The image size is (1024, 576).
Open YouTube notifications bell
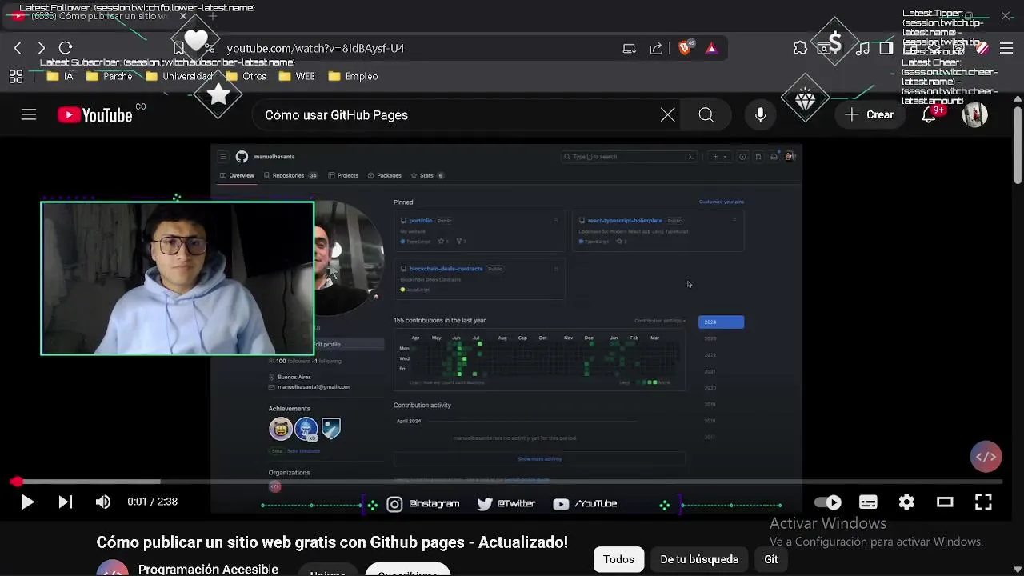pos(929,115)
